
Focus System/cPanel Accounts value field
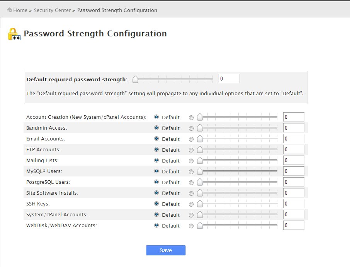point(294,214)
